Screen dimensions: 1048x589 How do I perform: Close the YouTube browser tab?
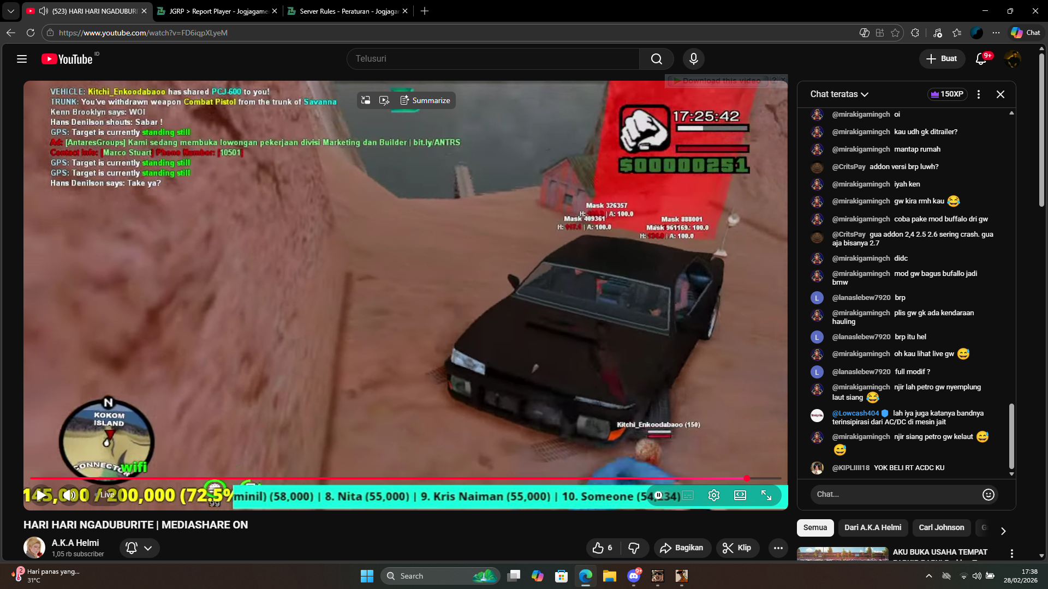pyautogui.click(x=144, y=11)
